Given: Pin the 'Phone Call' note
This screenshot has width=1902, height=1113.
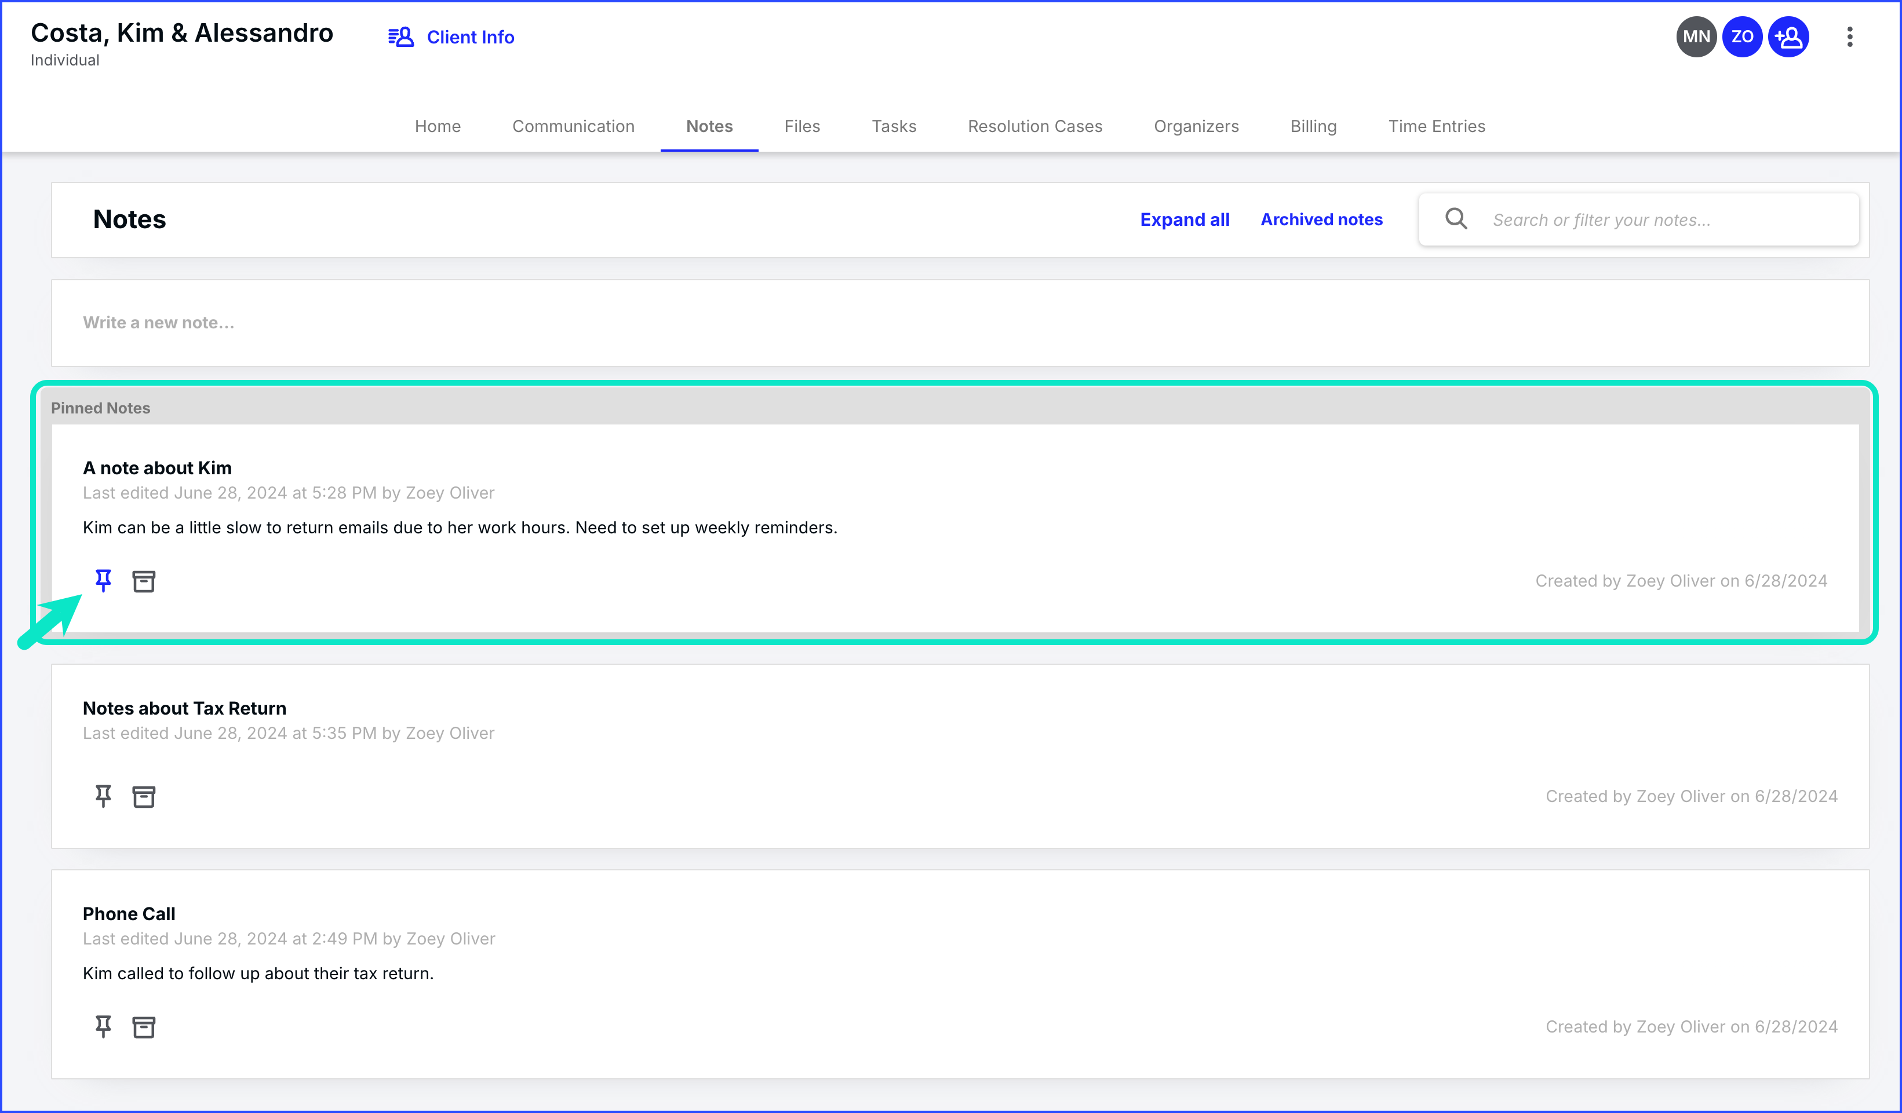Looking at the screenshot, I should [x=103, y=1026].
